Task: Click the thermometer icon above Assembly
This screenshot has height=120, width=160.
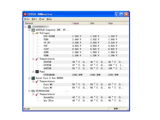Action: (x=37, y=94)
